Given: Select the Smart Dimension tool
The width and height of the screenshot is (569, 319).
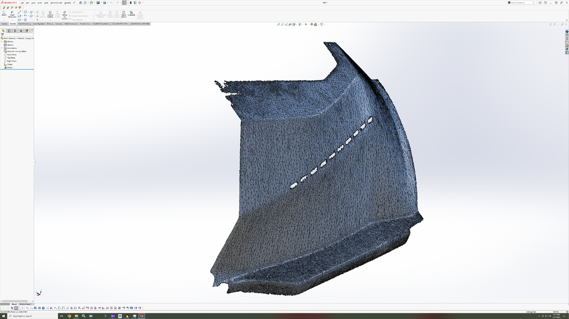Looking at the screenshot, I should [x=12, y=13].
